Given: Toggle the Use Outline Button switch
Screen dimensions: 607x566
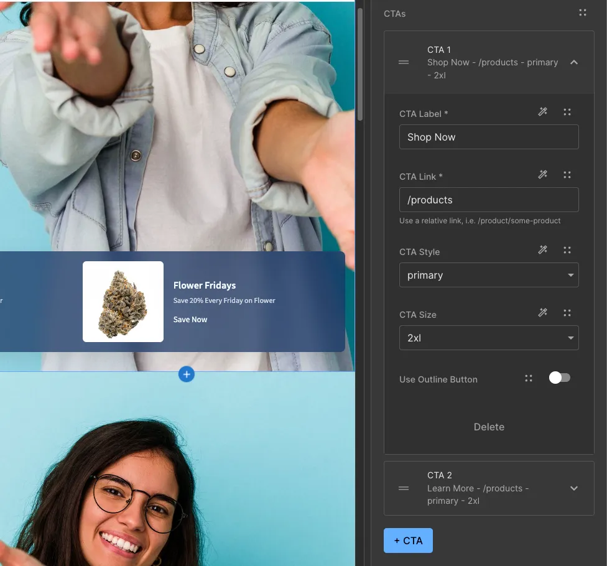Looking at the screenshot, I should coord(559,378).
